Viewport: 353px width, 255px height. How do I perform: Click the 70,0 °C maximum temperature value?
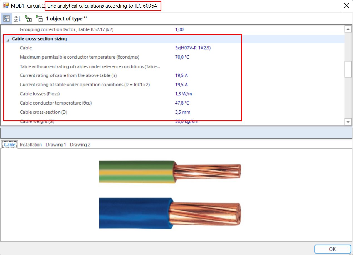182,57
